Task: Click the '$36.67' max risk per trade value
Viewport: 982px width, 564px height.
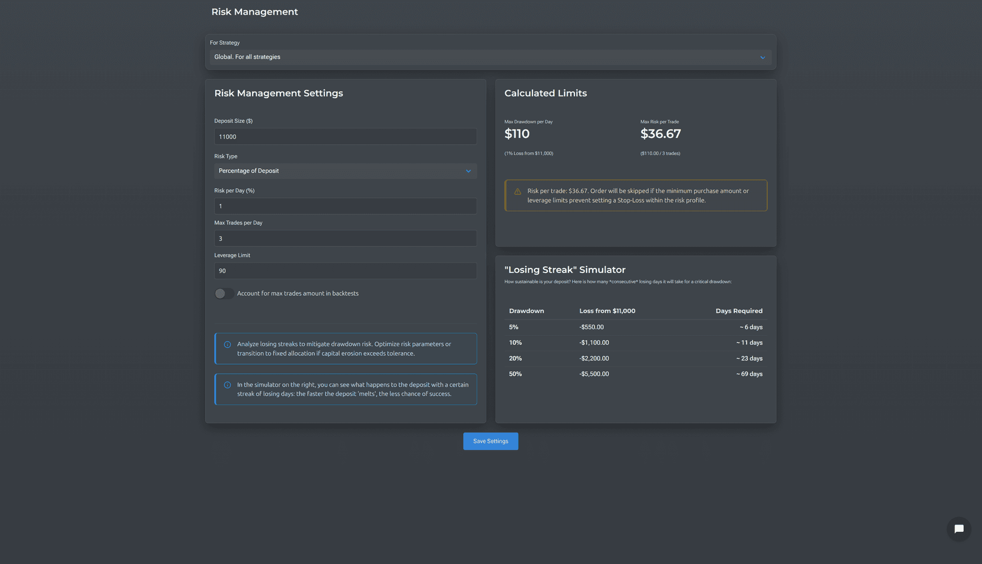Action: click(x=660, y=134)
